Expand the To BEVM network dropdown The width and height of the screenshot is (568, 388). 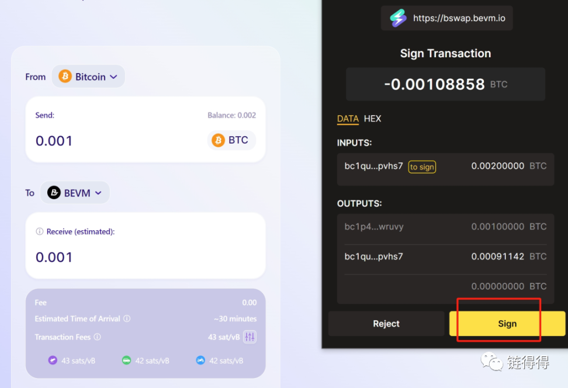click(x=75, y=192)
